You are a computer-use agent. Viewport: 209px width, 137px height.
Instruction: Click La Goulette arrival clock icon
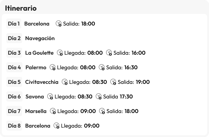(x=60, y=53)
